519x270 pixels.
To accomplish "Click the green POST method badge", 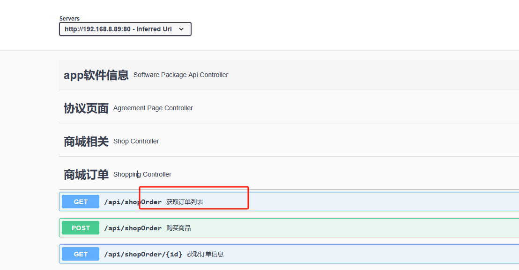I will (x=81, y=228).
